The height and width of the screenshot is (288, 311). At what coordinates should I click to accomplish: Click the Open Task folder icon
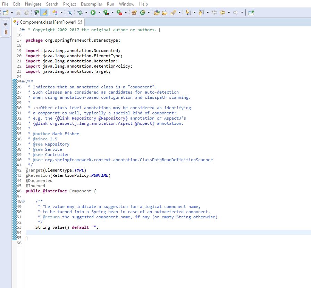pos(165,13)
